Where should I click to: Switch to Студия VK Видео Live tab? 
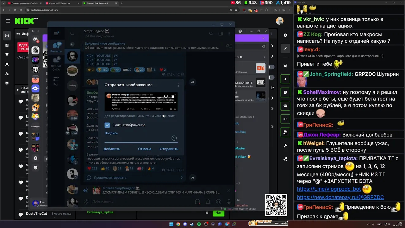[x=62, y=3]
